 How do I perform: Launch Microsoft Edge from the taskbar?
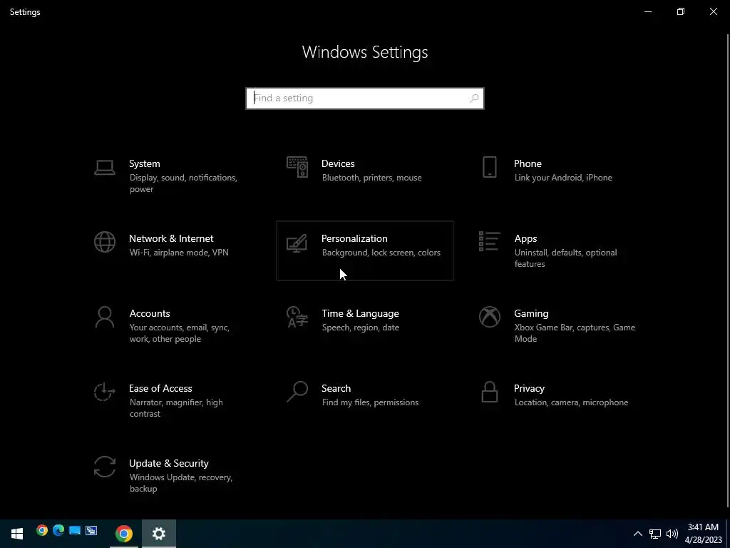(x=58, y=530)
